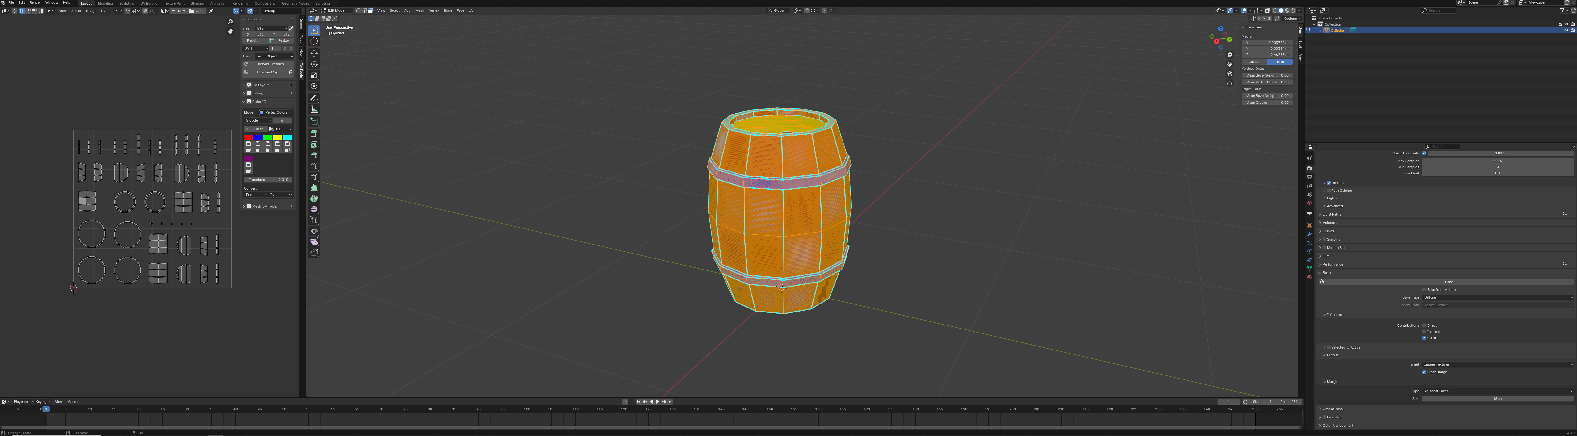Pick the Move tool in the viewport toolbar

[314, 54]
